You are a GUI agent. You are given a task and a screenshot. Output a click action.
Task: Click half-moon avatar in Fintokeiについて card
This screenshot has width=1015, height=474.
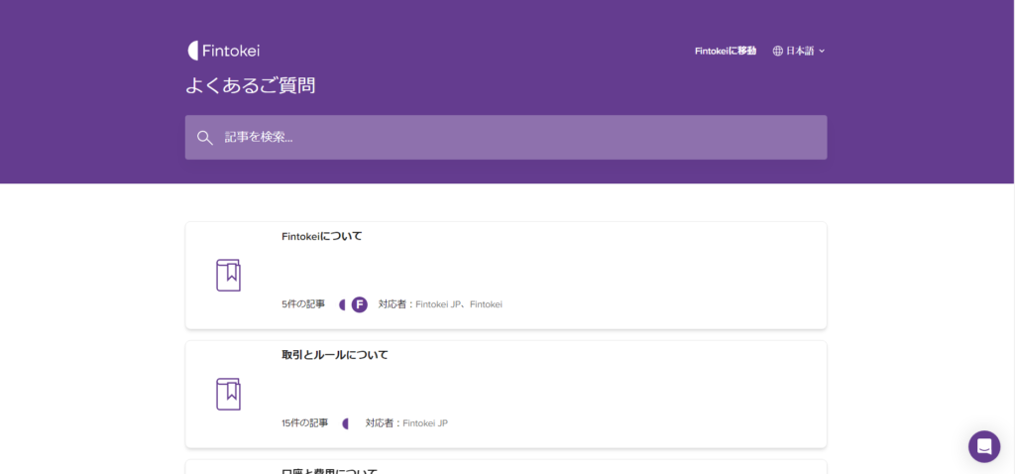343,304
